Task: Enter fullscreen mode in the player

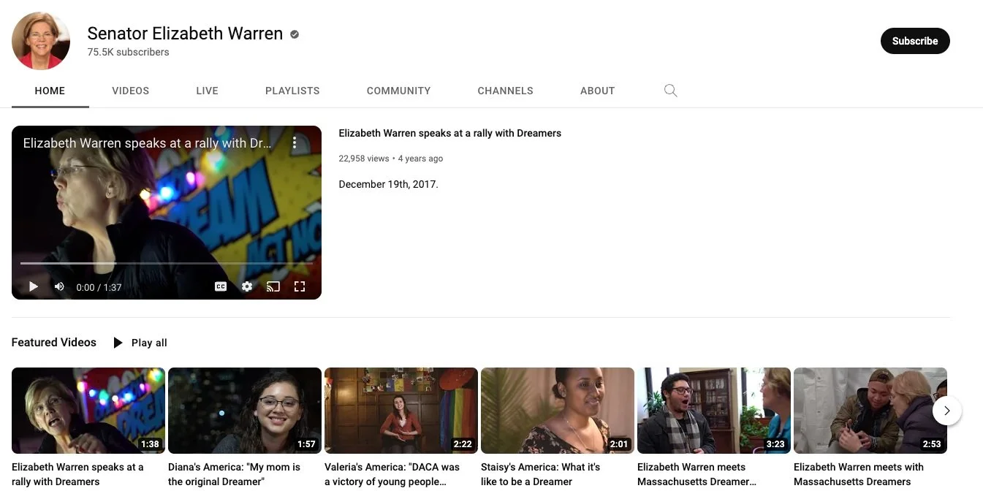Action: (x=300, y=286)
